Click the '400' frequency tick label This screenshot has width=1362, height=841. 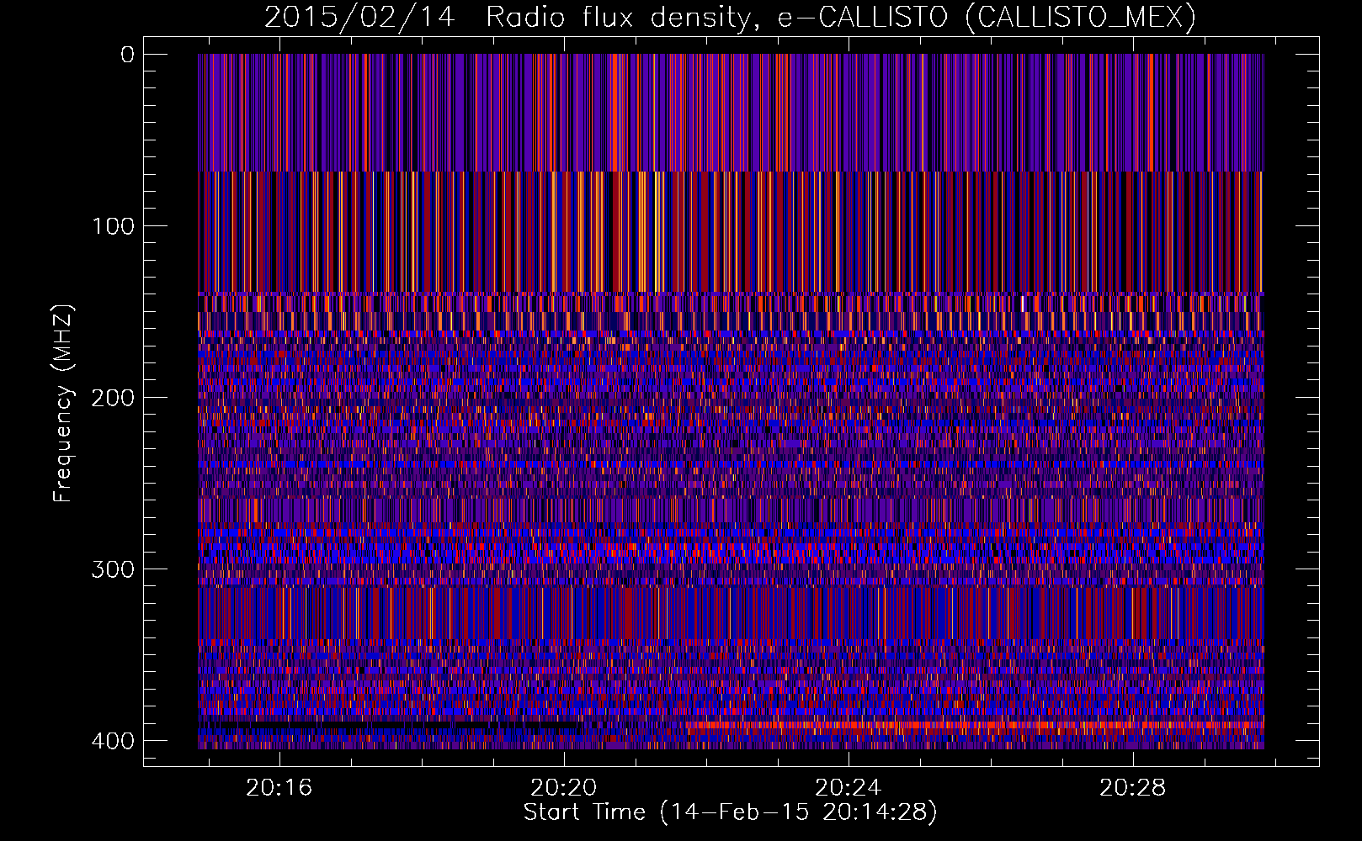[x=111, y=741]
